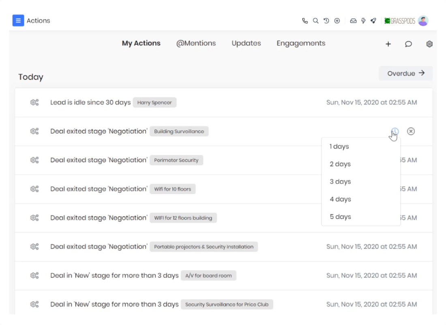Viewport: 446px width, 325px height.
Task: Switch to the @Mentions tab
Action: click(196, 43)
